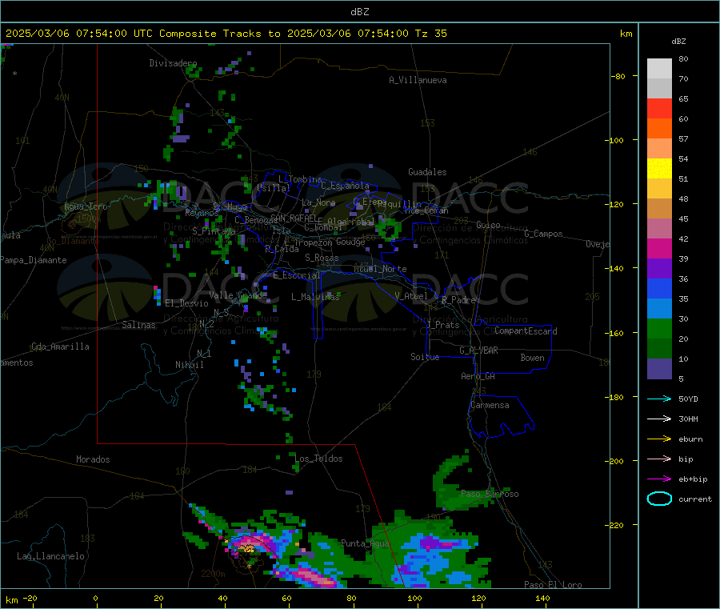720x609 pixels.
Task: Click the 'Cda_Amarilla' map label
Action: pyautogui.click(x=61, y=347)
